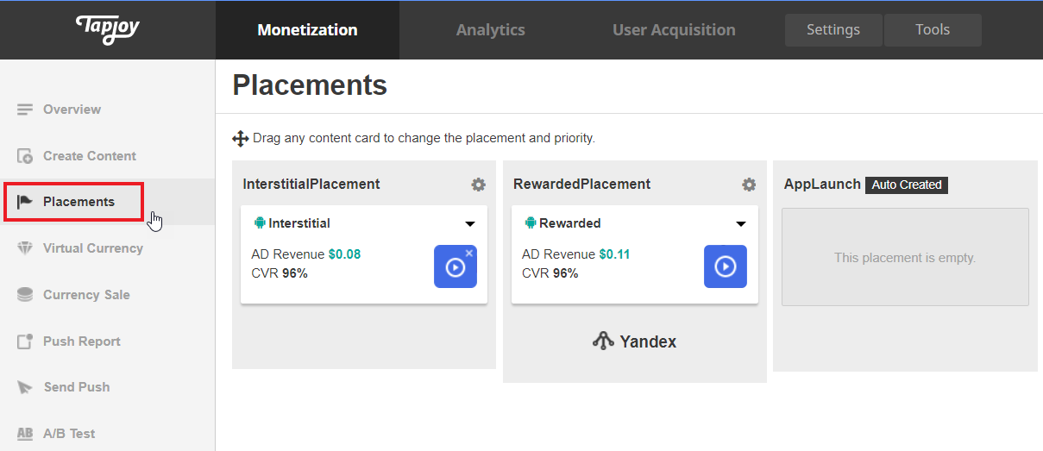
Task: Open Overview in the sidebar
Action: [72, 110]
